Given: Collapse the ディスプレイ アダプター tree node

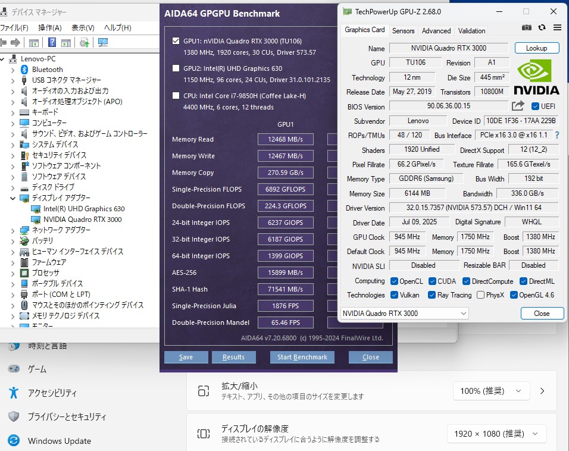Looking at the screenshot, I should coord(12,198).
